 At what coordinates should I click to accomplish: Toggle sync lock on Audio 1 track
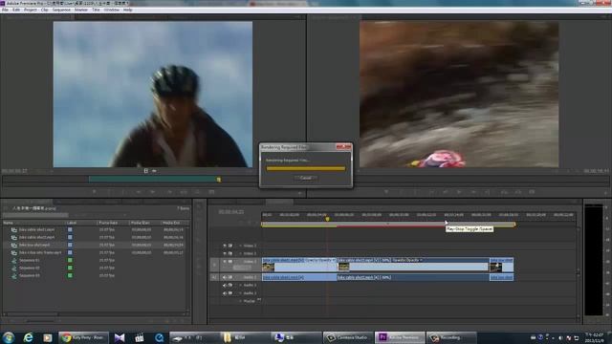point(230,277)
